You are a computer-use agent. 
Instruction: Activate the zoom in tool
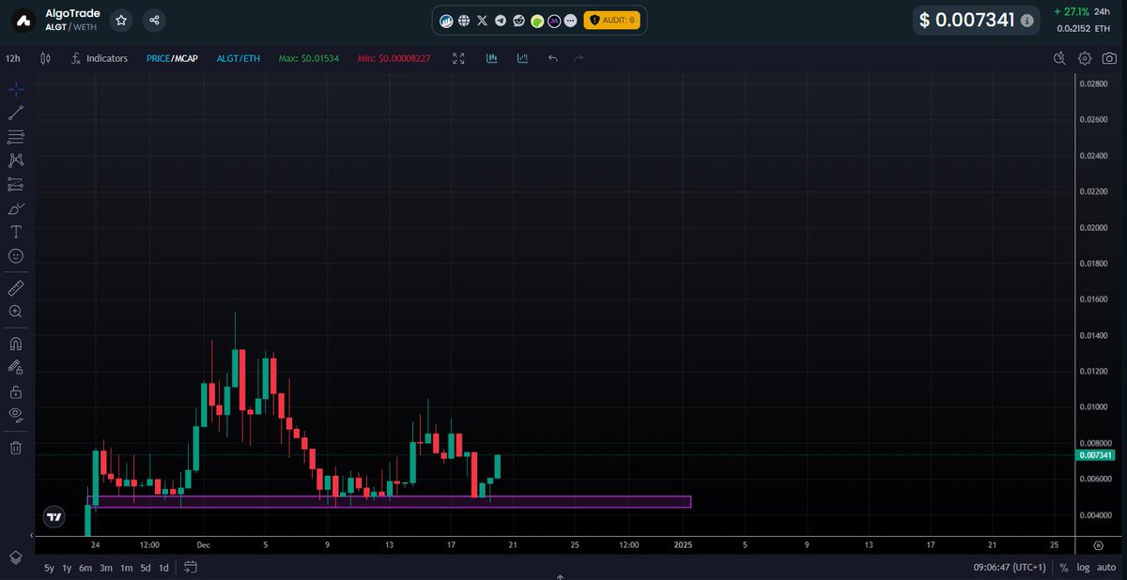pyautogui.click(x=16, y=311)
